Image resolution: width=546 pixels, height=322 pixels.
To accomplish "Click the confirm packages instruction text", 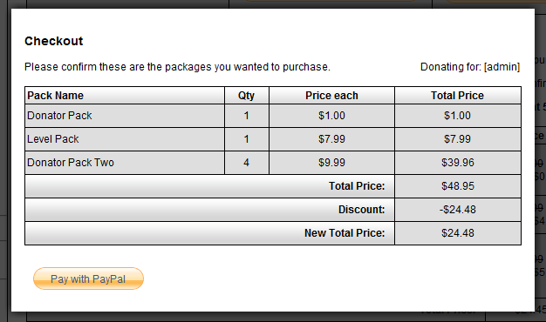I will tap(177, 67).
